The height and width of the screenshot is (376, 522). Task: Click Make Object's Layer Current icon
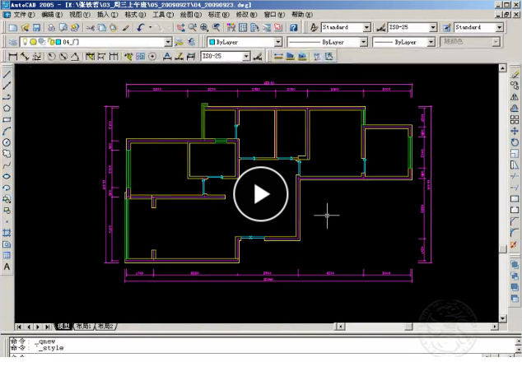click(179, 42)
